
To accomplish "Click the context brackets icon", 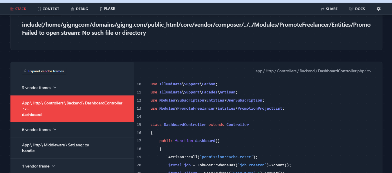I will click(39, 9).
